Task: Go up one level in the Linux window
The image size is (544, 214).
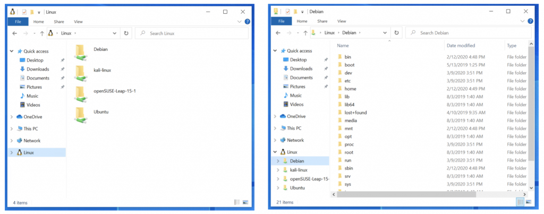Action: tap(42, 33)
